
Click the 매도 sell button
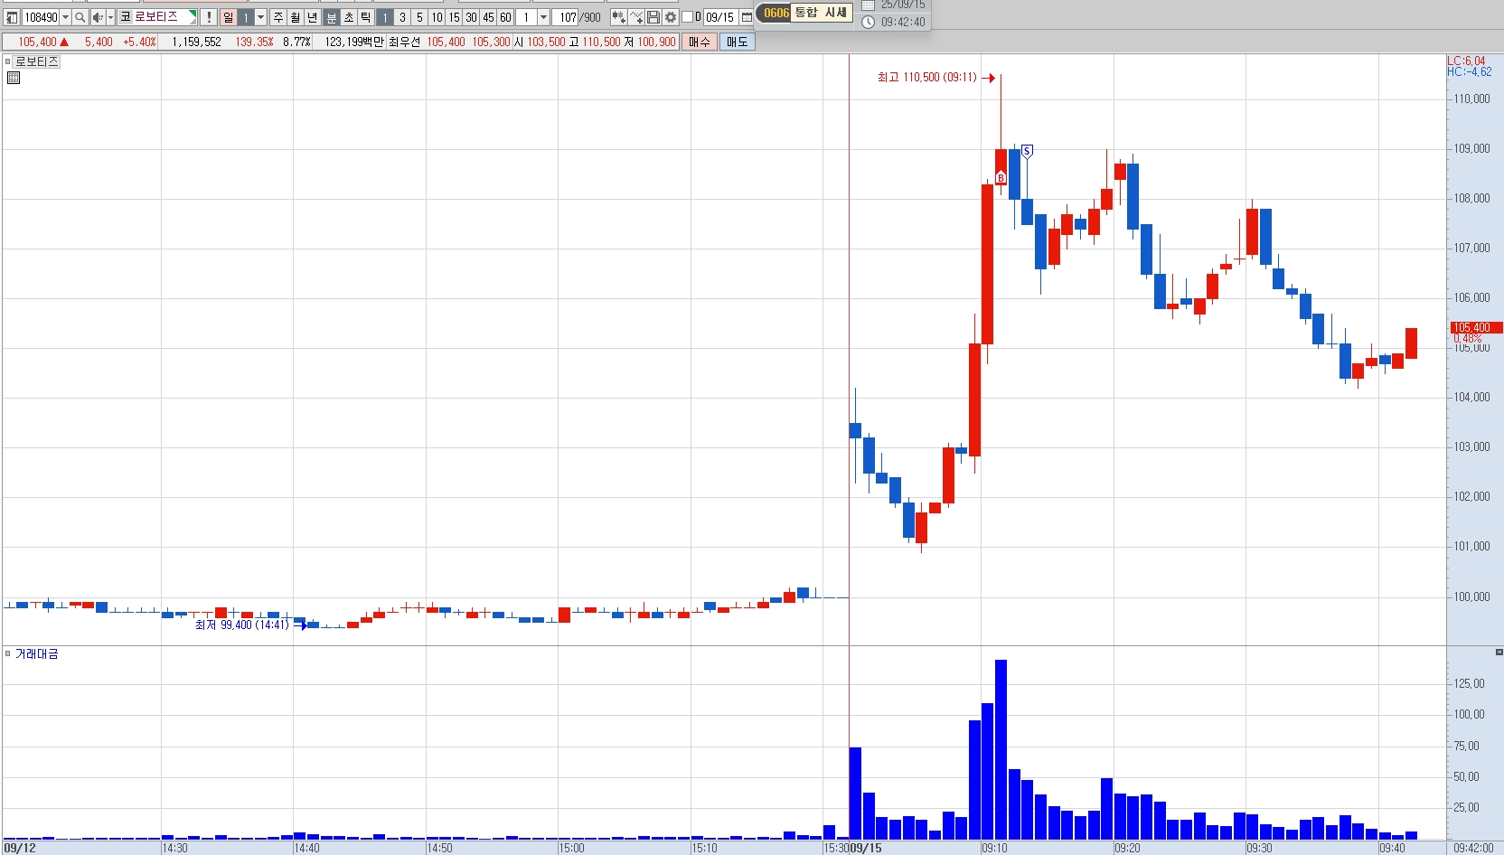[738, 42]
